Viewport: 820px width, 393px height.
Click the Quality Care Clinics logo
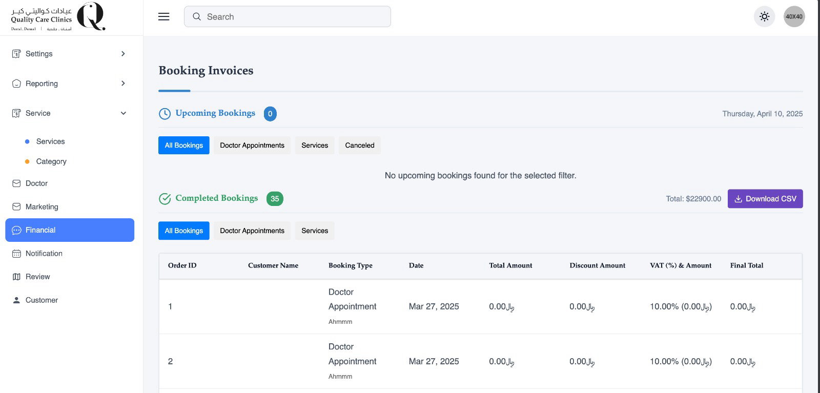coord(58,17)
